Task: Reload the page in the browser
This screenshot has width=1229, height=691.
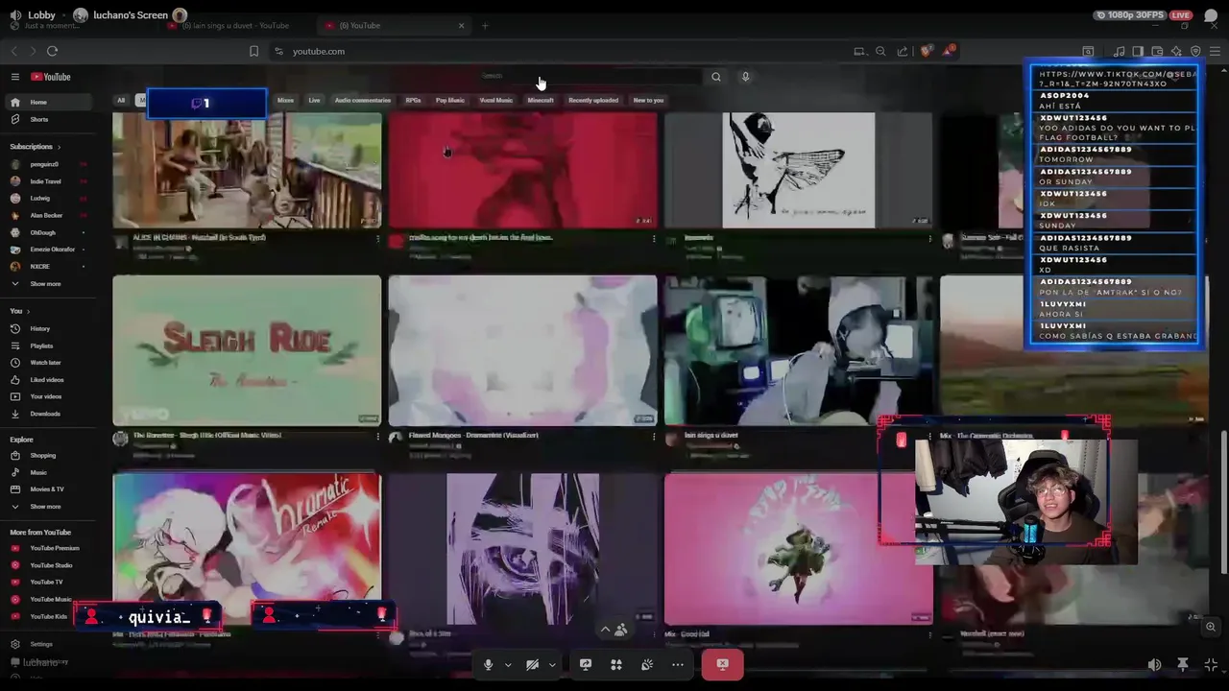Action: tap(52, 51)
